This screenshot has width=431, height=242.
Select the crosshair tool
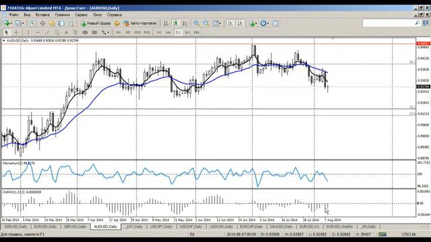click(16, 32)
